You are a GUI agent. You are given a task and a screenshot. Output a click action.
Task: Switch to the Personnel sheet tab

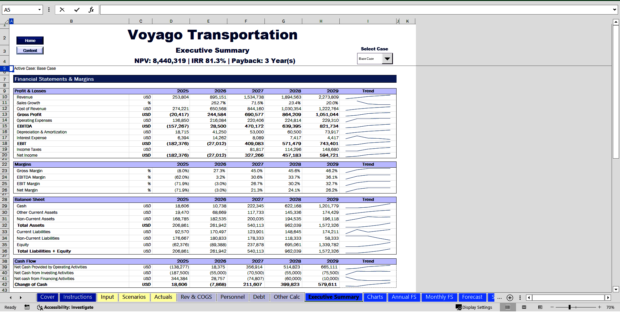[x=232, y=297]
